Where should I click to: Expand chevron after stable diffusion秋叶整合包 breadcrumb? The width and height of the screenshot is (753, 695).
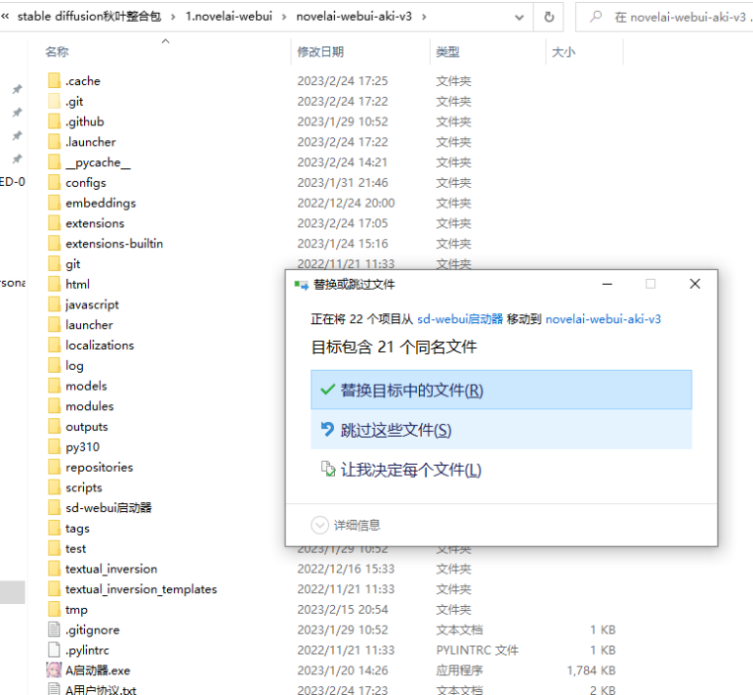pyautogui.click(x=173, y=17)
